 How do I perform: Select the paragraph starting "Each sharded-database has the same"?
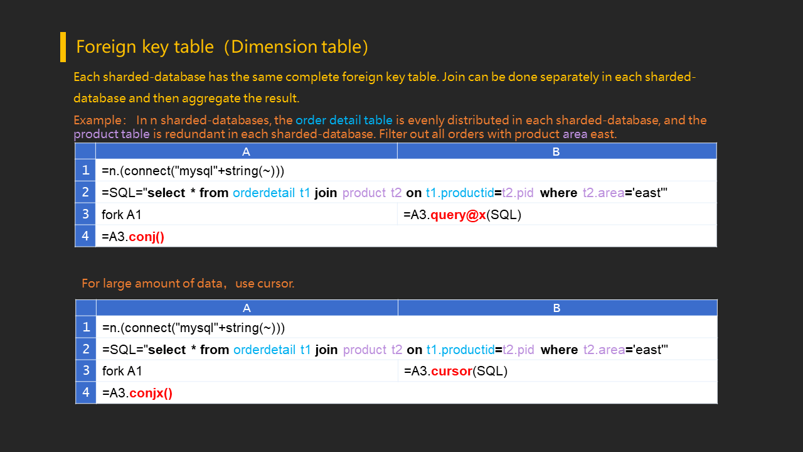pyautogui.click(x=385, y=87)
